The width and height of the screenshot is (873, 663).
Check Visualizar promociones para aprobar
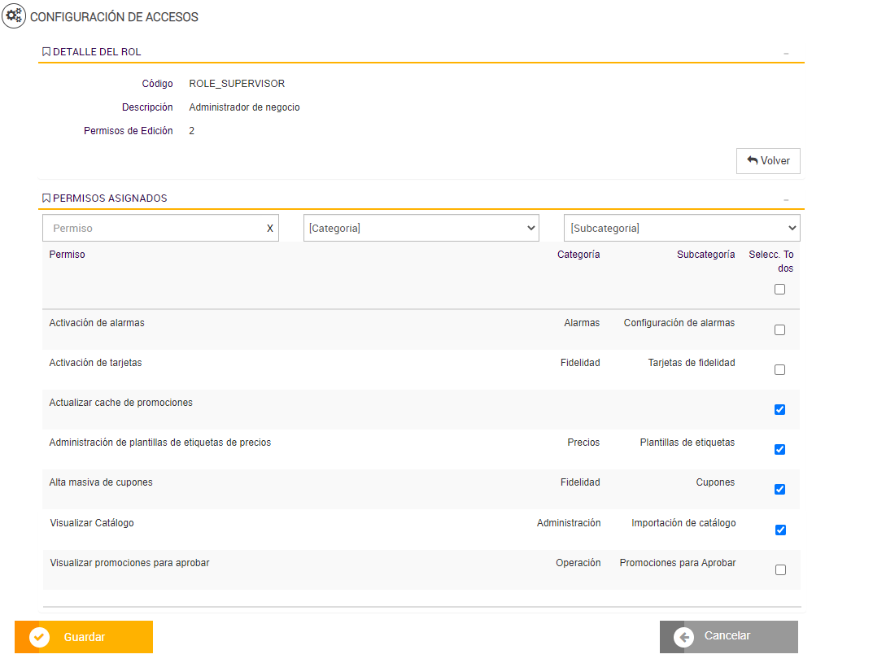click(x=781, y=570)
